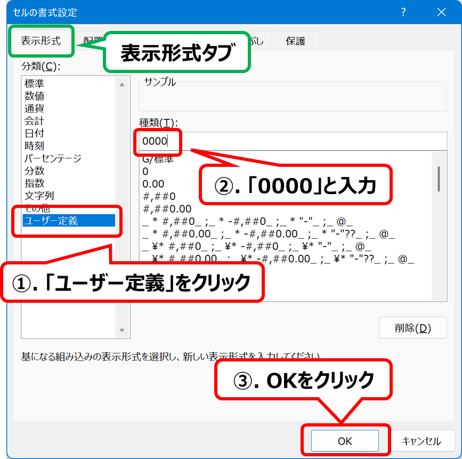Click the help question mark icon
The width and height of the screenshot is (462, 459).
(403, 12)
